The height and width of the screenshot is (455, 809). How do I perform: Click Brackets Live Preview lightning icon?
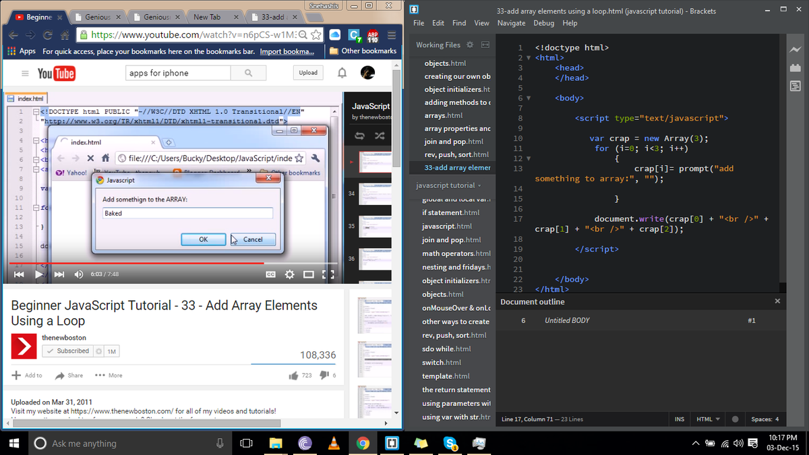click(794, 50)
